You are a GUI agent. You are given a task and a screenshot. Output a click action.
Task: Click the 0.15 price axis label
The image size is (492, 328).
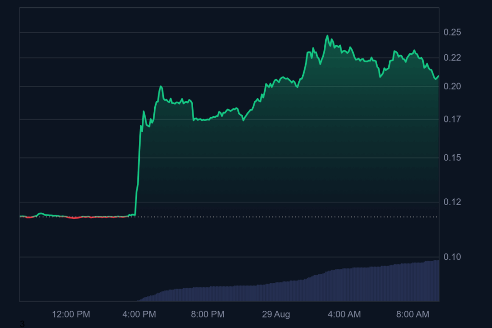tap(452, 158)
